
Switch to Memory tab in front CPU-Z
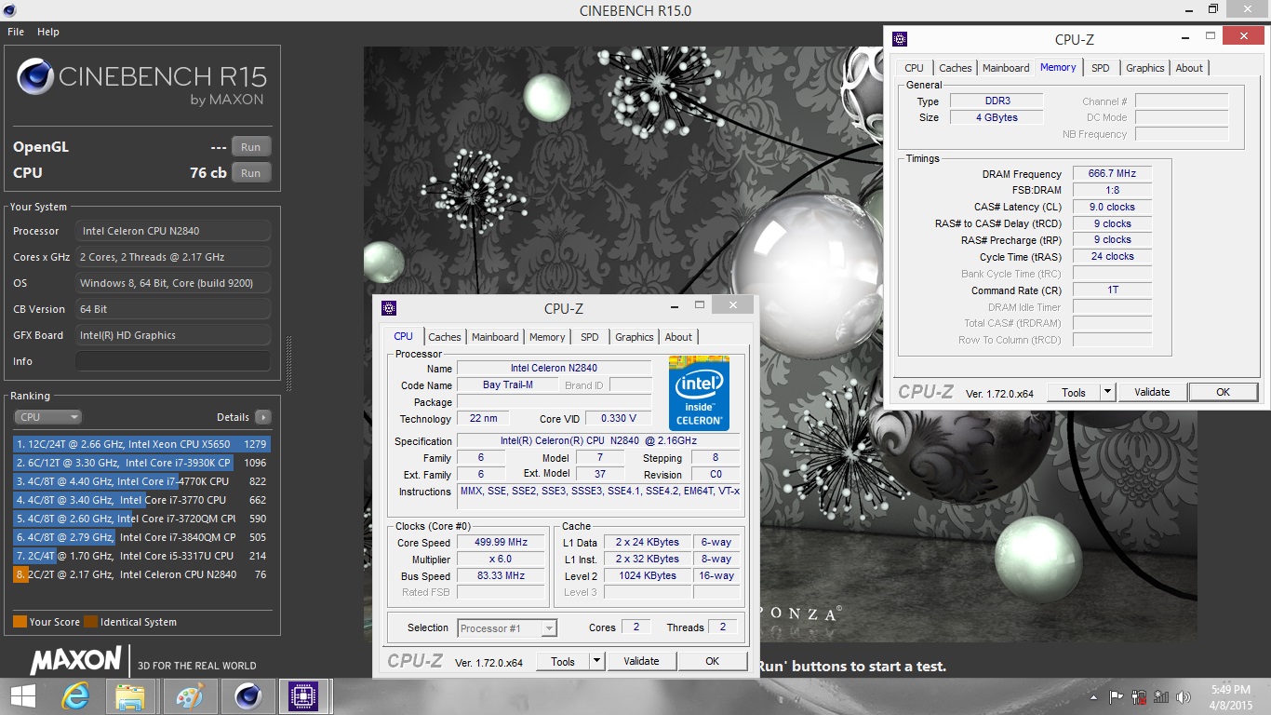(x=547, y=337)
